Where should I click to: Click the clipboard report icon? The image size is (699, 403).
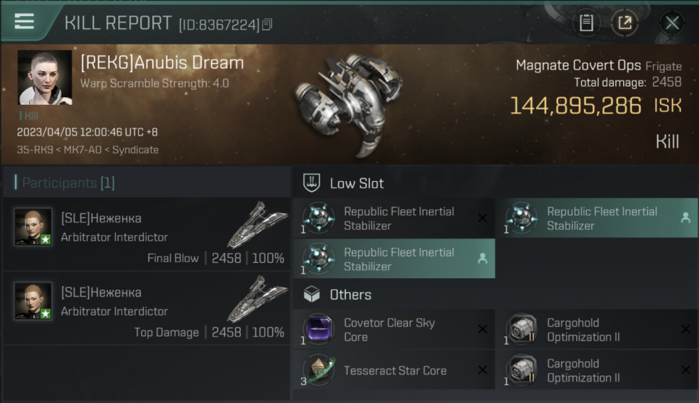click(586, 23)
